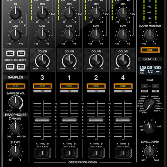Image resolution: width=167 pixels, height=167 pixels.
Task: Click the channel 4 volume fader handle
Action: pyautogui.click(x=123, y=120)
